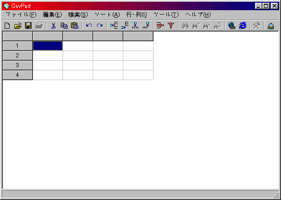The width and height of the screenshot is (281, 200).
Task: Insert a row using the first row-insert icon
Action: point(114,25)
